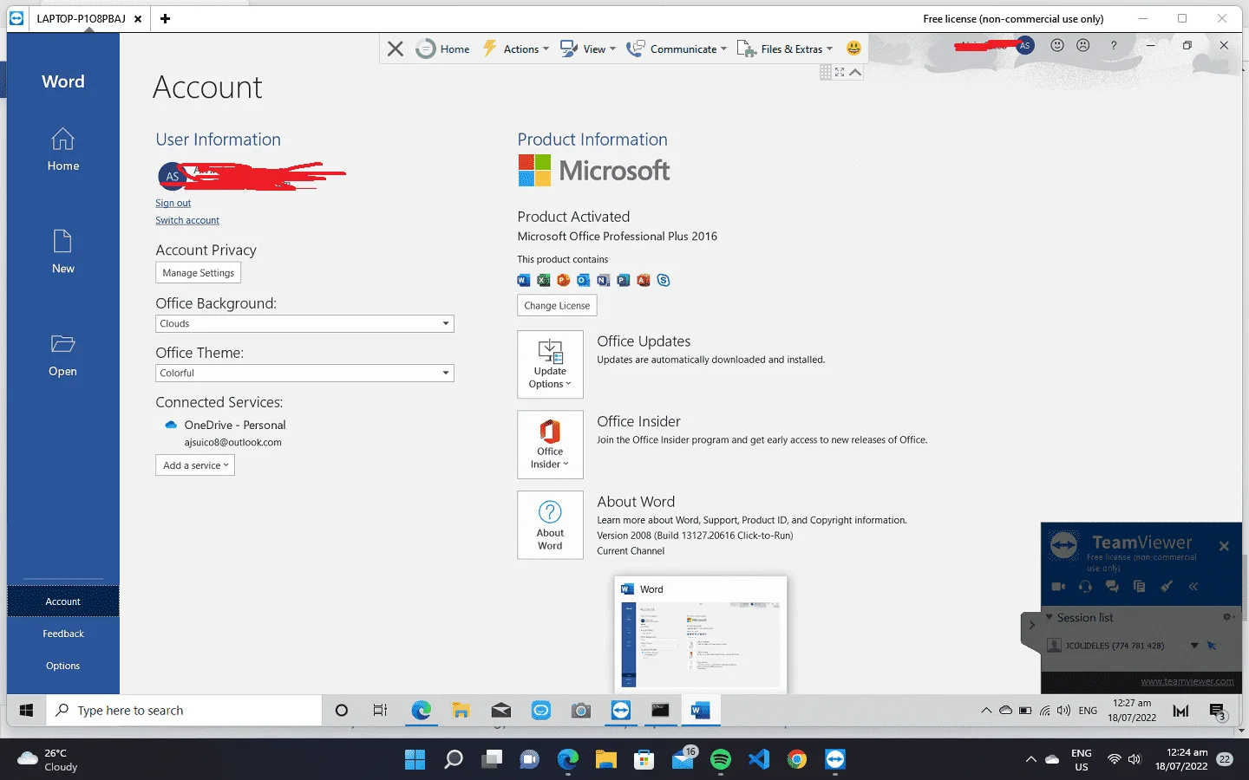
Task: Click the yellow smiley feedback icon in toolbar
Action: click(x=853, y=49)
